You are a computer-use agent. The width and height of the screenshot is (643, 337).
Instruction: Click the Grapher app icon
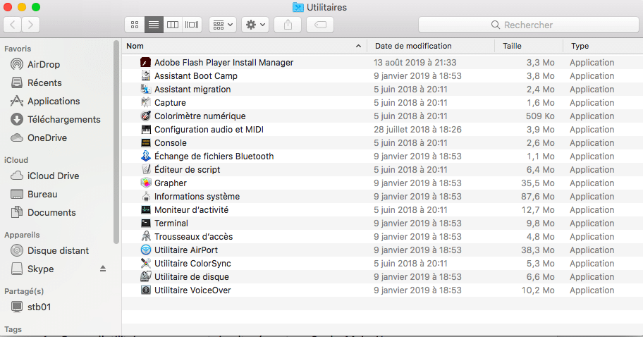145,183
